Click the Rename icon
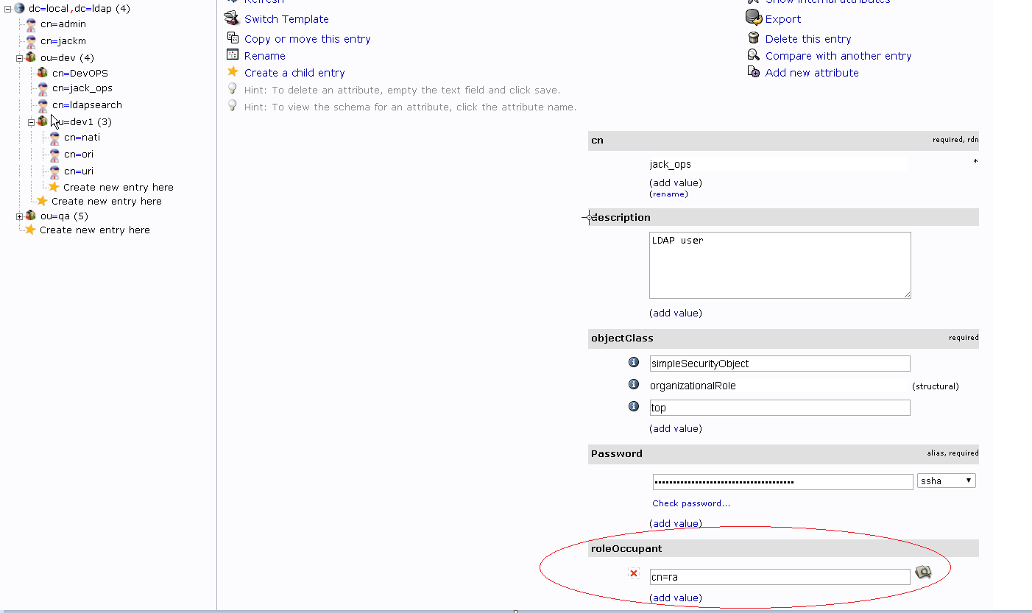The image size is (1032, 613). coord(233,54)
